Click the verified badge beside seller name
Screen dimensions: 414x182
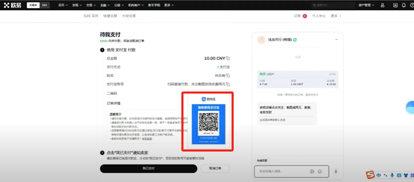(295, 40)
